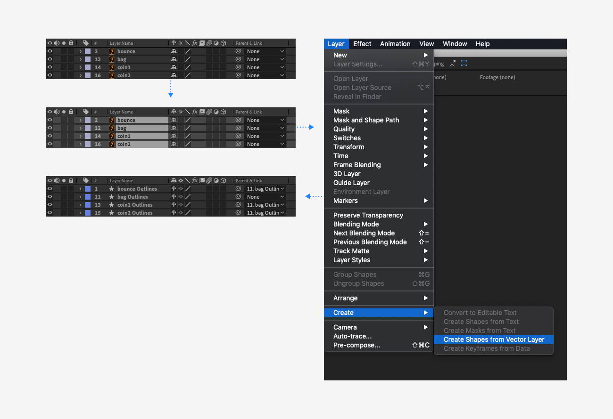Screen dimensions: 613x419
Task: Open the Mask submenu in Layer menu
Action: 379,111
